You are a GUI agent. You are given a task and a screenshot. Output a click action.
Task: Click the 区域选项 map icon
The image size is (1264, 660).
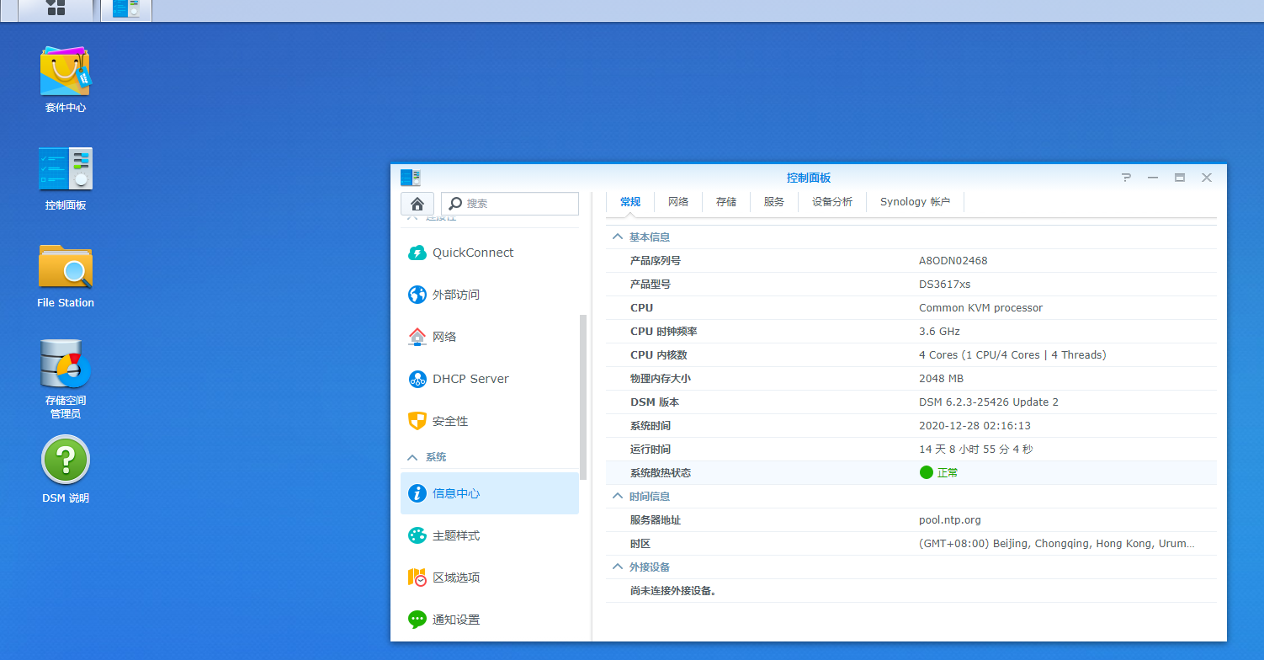point(417,577)
